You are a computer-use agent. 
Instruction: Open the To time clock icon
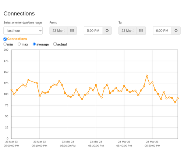point(176,30)
